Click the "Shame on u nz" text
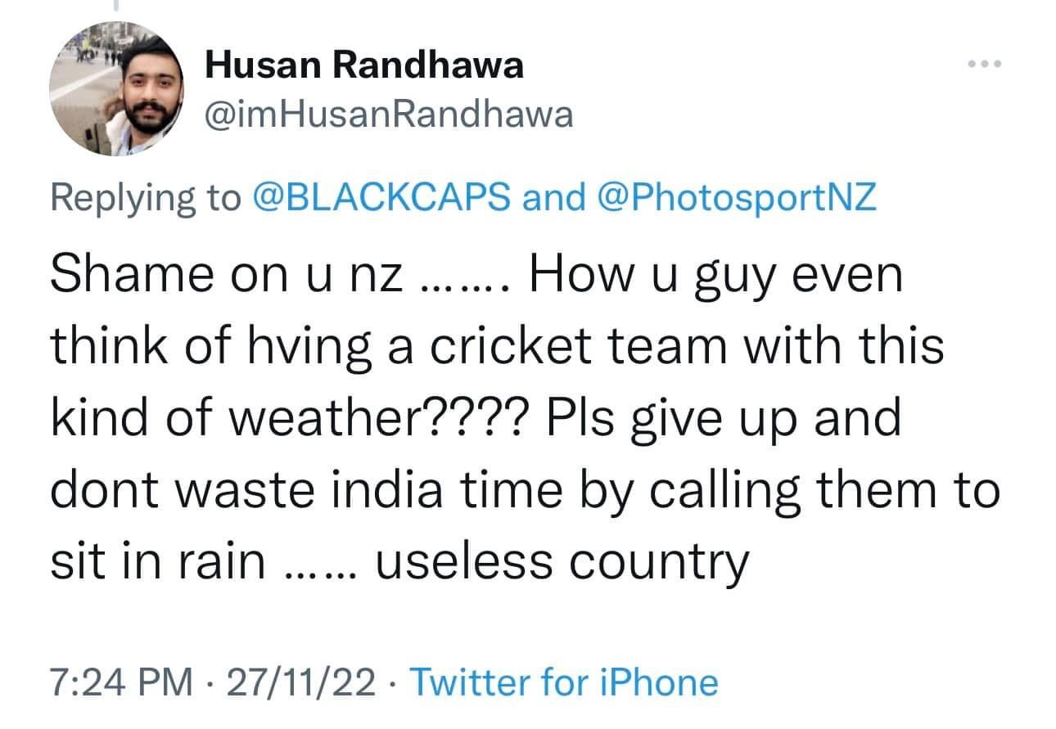This screenshot has width=1056, height=729. (225, 277)
